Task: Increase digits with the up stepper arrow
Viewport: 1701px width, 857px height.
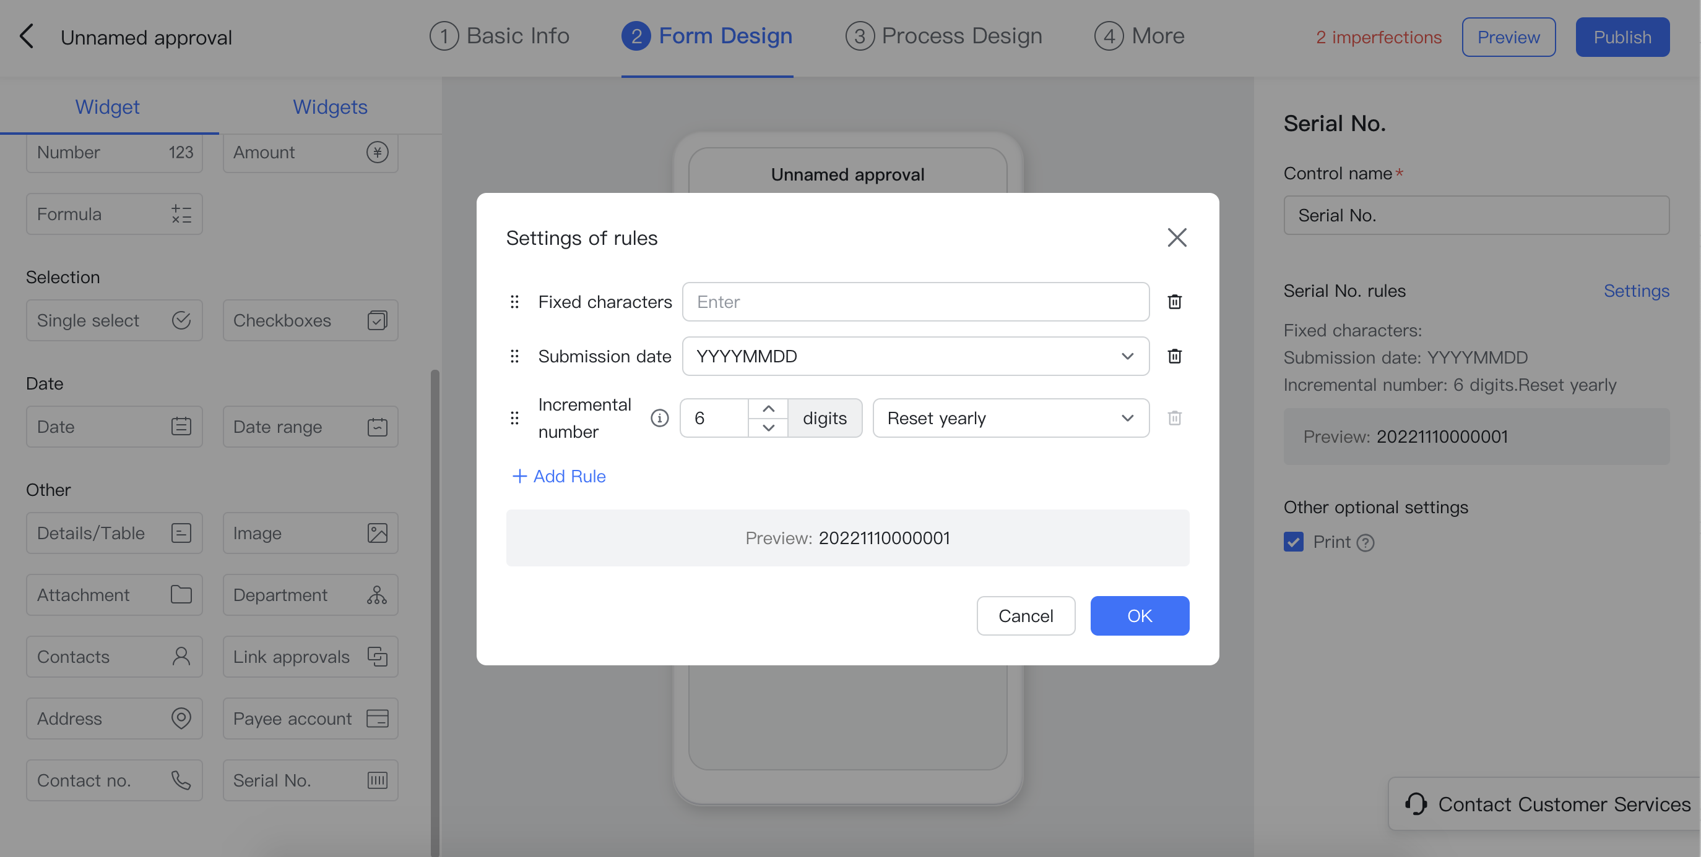Action: 768,408
